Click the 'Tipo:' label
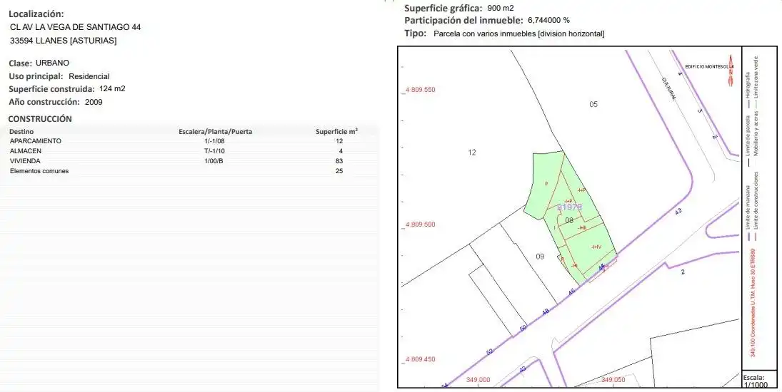The image size is (782, 392). tap(416, 33)
